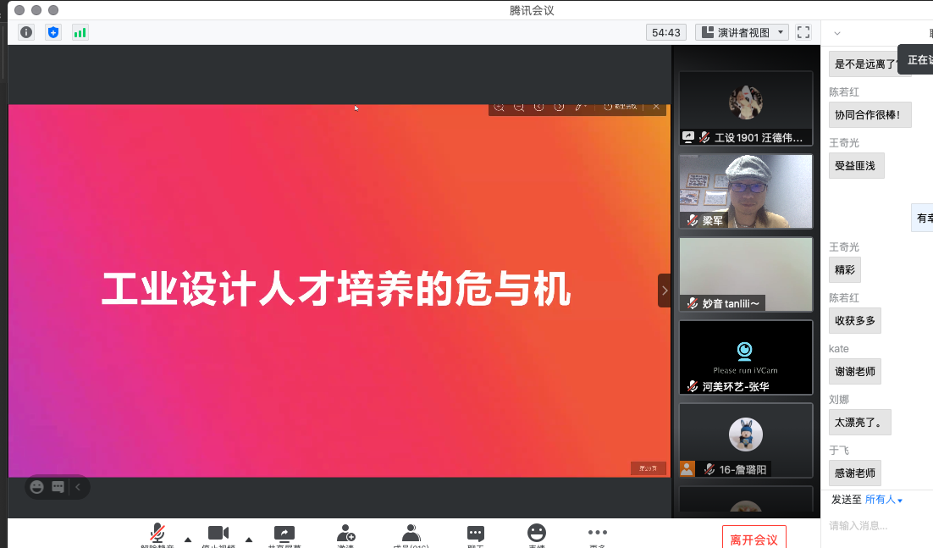Viewport: 933px width, 548px height.
Task: Select 梁军's video thumbnail
Action: click(745, 191)
